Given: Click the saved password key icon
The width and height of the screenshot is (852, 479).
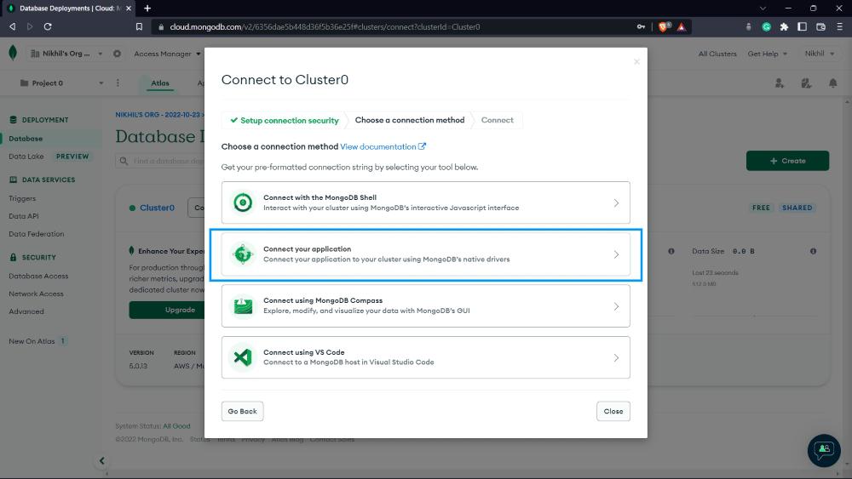Looking at the screenshot, I should click(x=642, y=26).
